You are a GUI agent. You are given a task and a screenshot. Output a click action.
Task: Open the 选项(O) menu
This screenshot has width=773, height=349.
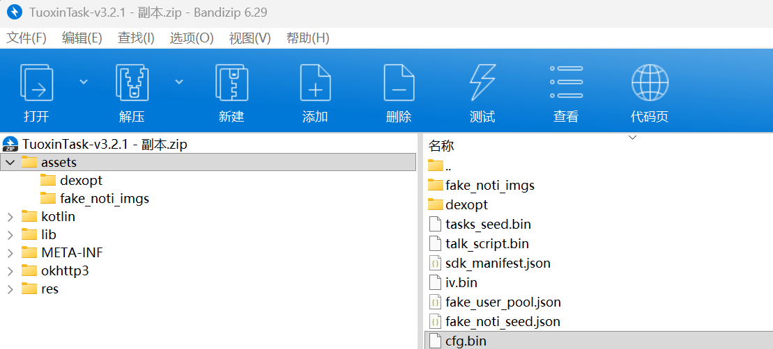(x=192, y=38)
